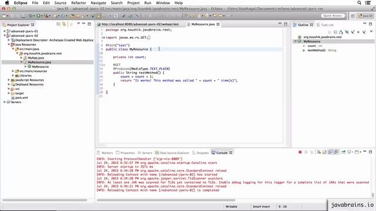This screenshot has width=376, height=211.
Task: Pin the Console view
Action: coord(343,152)
